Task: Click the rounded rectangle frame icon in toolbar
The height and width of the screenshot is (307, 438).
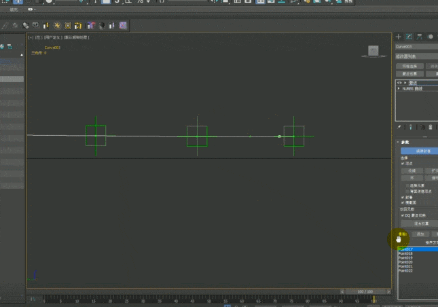Action: click(x=35, y=25)
